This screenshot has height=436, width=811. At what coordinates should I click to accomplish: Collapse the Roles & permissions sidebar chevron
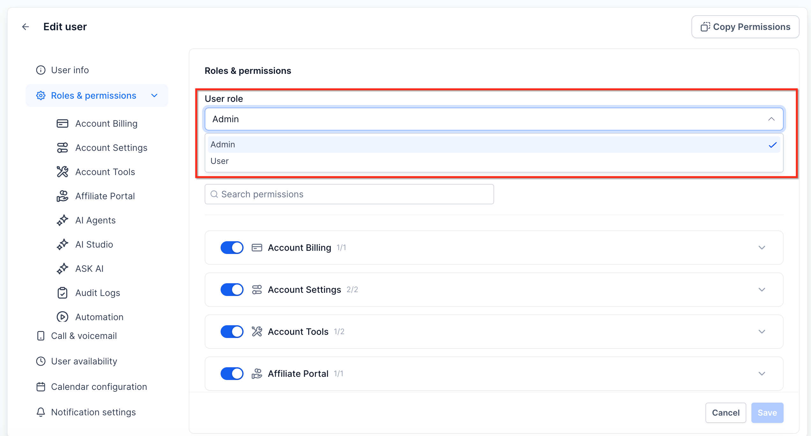click(155, 95)
